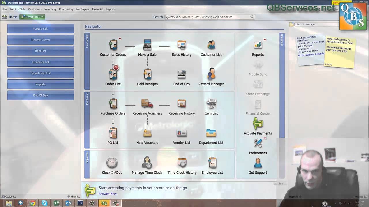Image resolution: width=369 pixels, height=207 pixels.
Task: Click the Item List sidebar button
Action: (x=41, y=51)
